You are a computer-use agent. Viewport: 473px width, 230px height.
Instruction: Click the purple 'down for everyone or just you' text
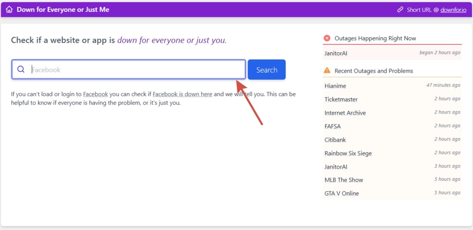pyautogui.click(x=172, y=40)
